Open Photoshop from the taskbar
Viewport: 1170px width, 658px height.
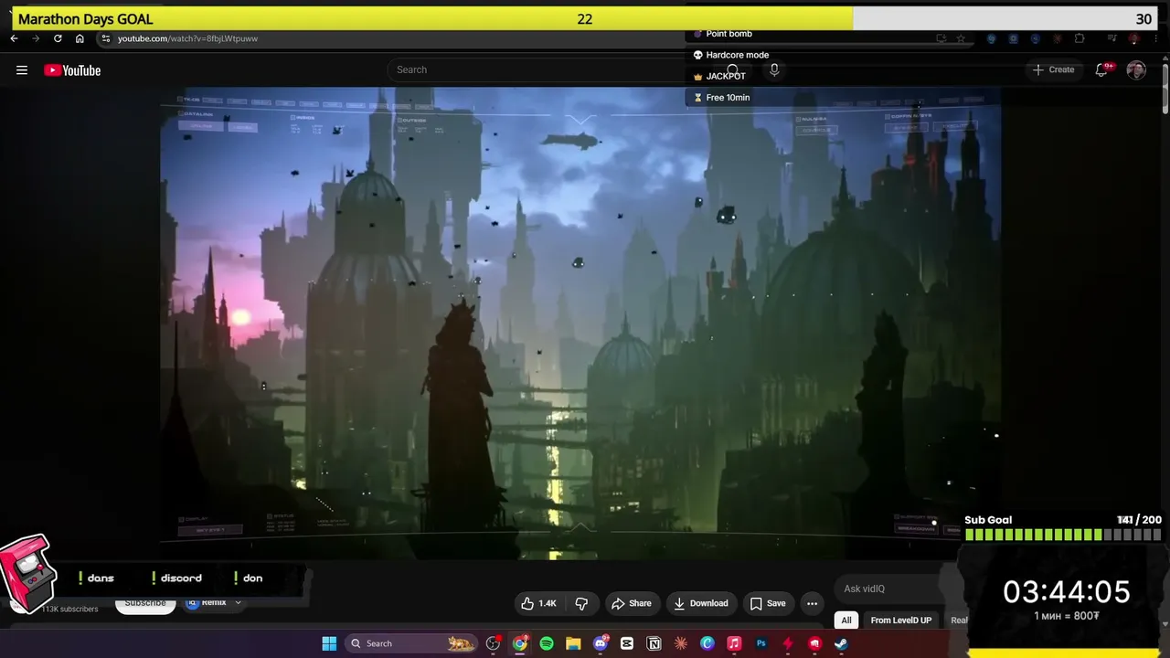click(760, 643)
